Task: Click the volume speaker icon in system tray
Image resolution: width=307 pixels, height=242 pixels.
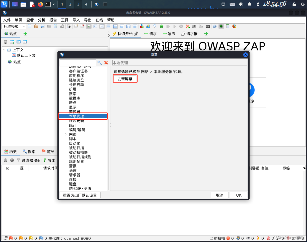Action: 241,4
